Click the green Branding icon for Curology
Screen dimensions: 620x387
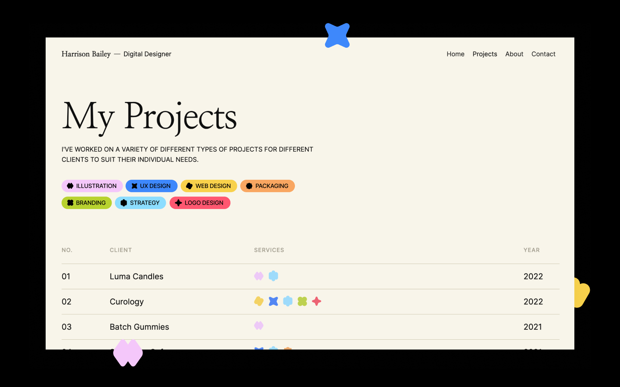302,301
